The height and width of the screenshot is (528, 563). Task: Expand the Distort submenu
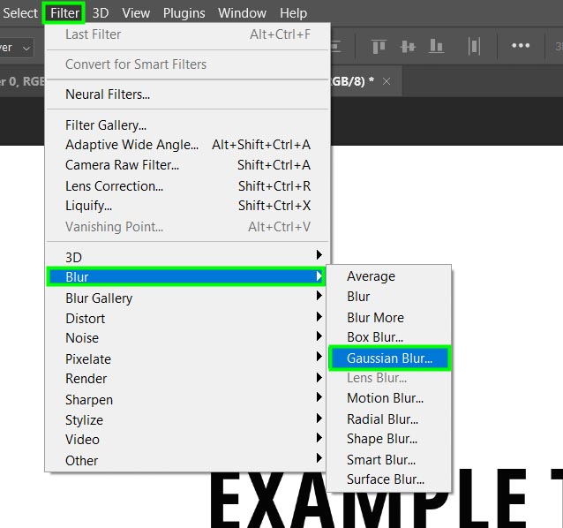[x=187, y=319]
